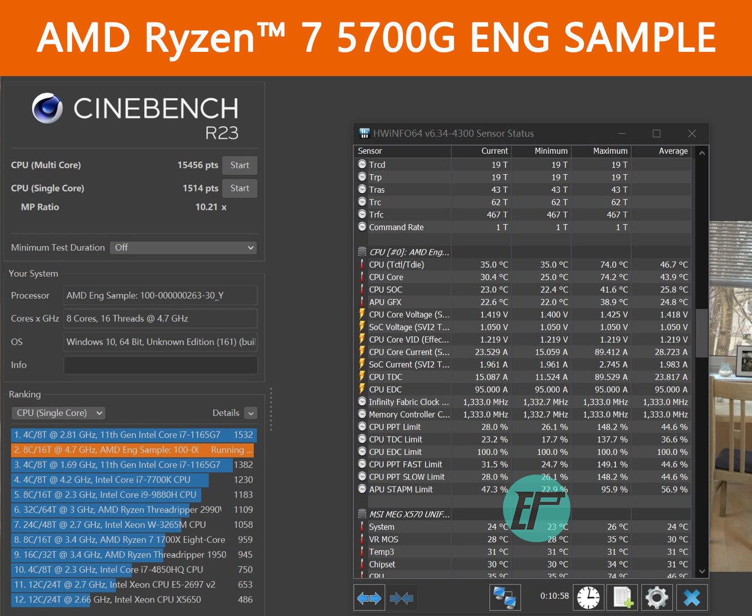
Task: Start logging with the report file icon
Action: pyautogui.click(x=622, y=597)
